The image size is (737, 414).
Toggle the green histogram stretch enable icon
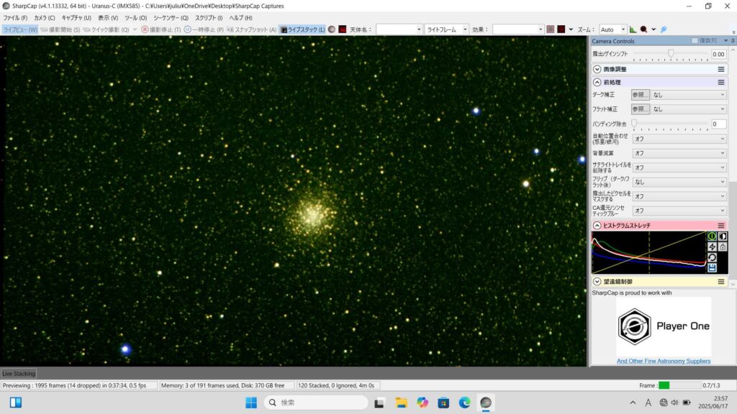(712, 236)
